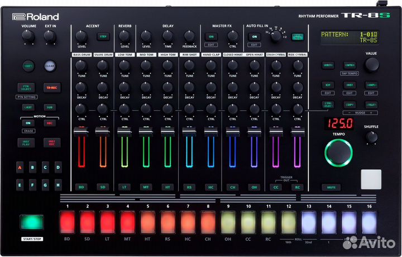Activate the PTN SELECT button
The height and width of the screenshot is (257, 402).
pos(26,88)
